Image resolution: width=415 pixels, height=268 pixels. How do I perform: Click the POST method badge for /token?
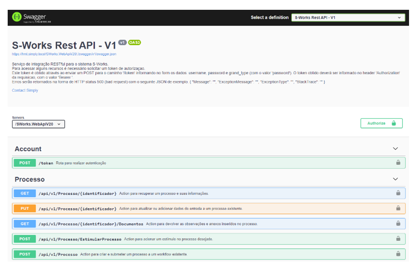coord(25,163)
